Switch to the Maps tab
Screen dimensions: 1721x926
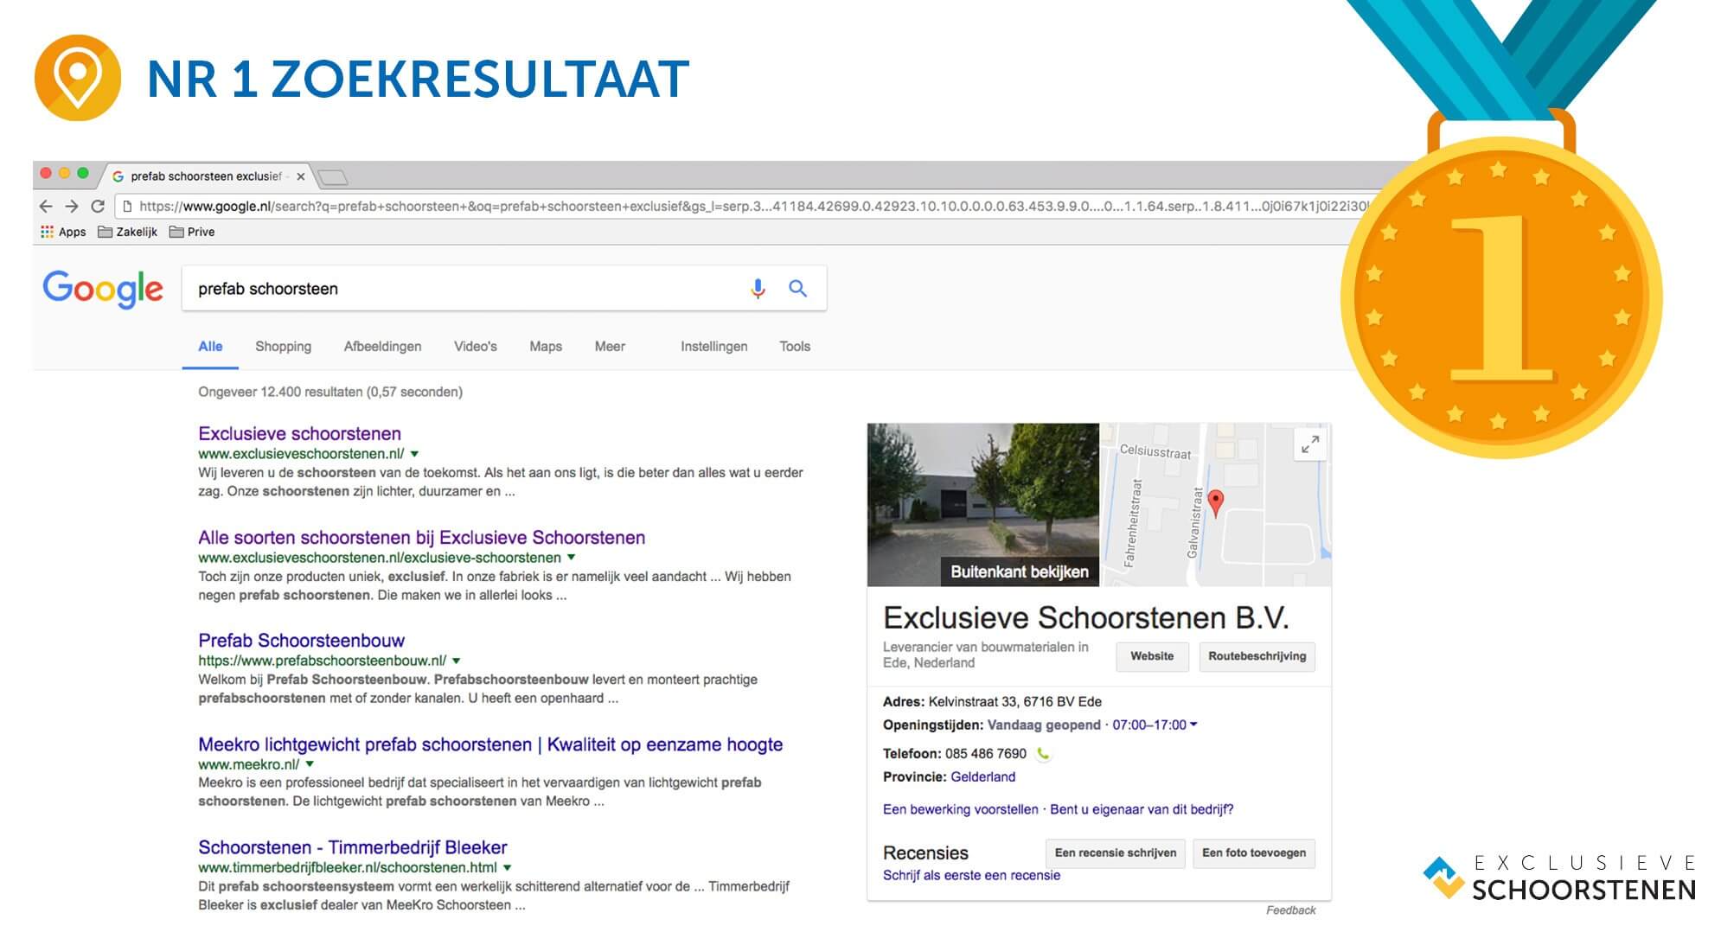546,347
